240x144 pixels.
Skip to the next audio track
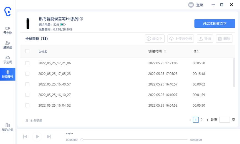coord(49,136)
